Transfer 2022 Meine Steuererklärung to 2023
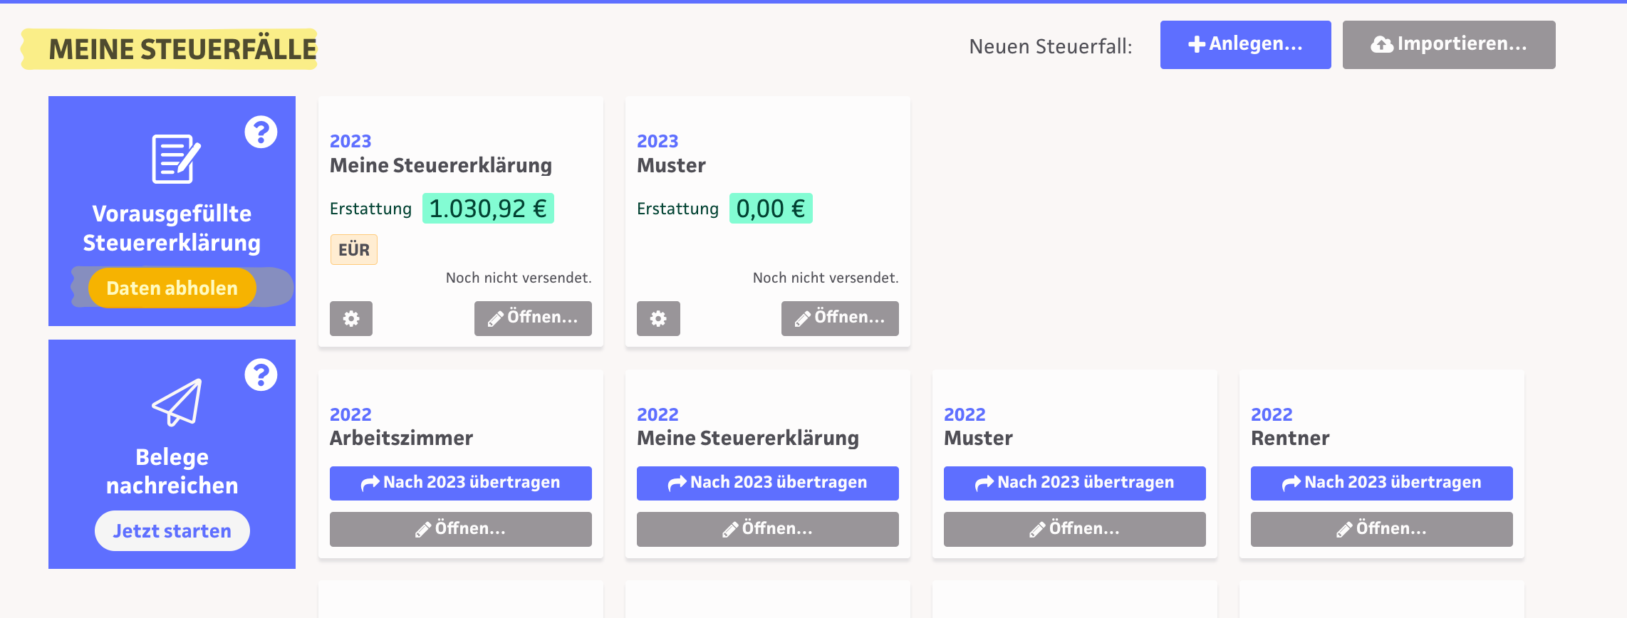Screen dimensions: 1627x618 pyautogui.click(x=767, y=483)
